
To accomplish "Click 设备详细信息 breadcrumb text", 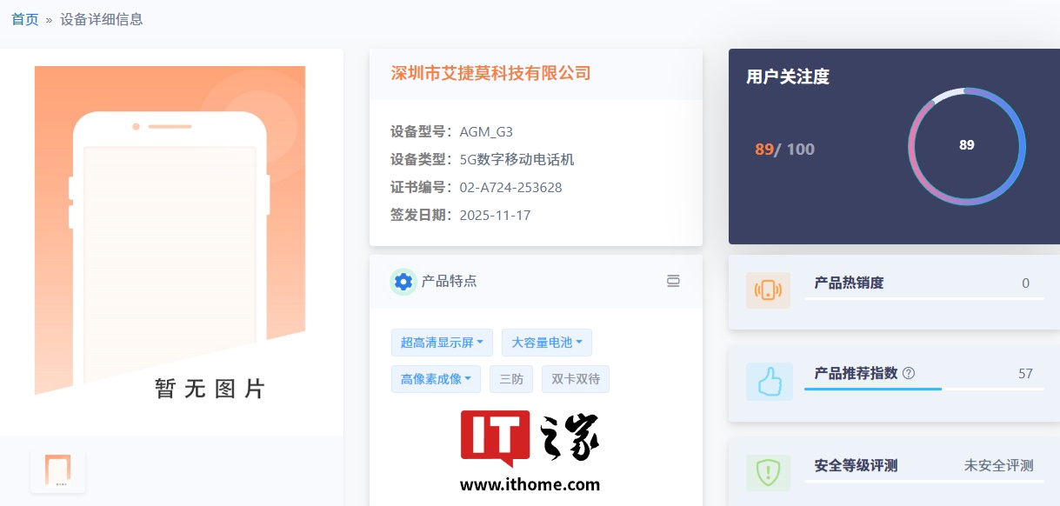I will click(102, 19).
